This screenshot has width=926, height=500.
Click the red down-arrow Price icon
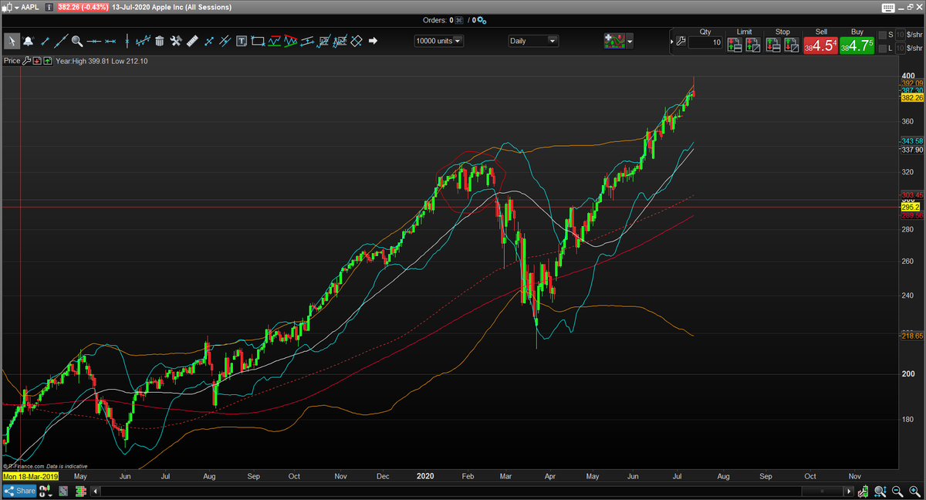click(38, 61)
